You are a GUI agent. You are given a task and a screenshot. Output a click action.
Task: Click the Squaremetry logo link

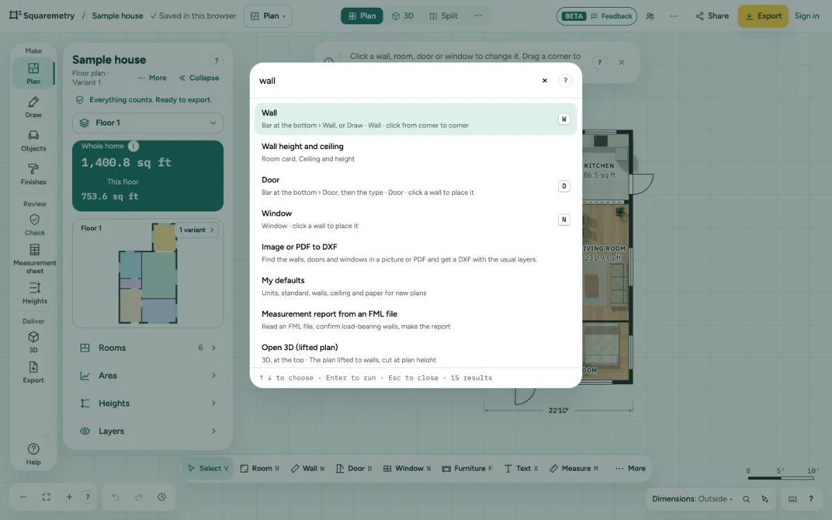tap(42, 15)
